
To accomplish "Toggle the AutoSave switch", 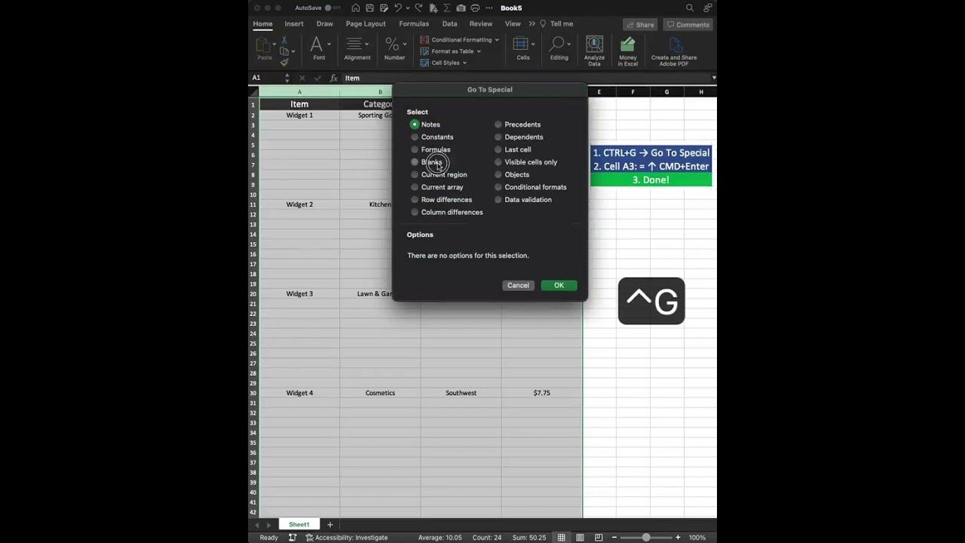I will tap(332, 8).
